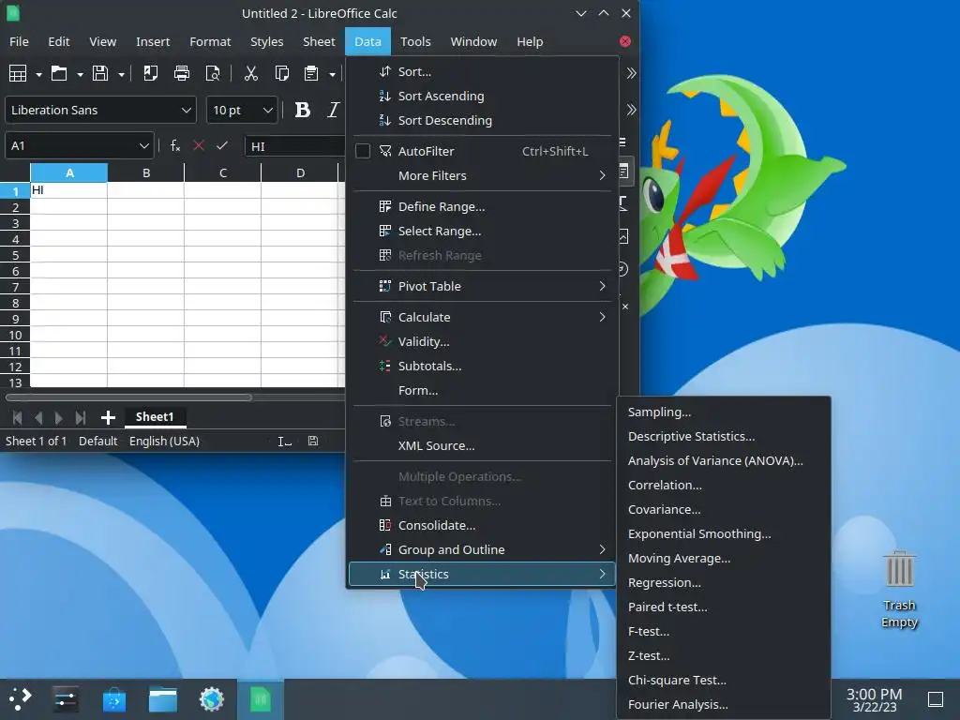The image size is (960, 720).
Task: Select column B header
Action: (x=146, y=173)
